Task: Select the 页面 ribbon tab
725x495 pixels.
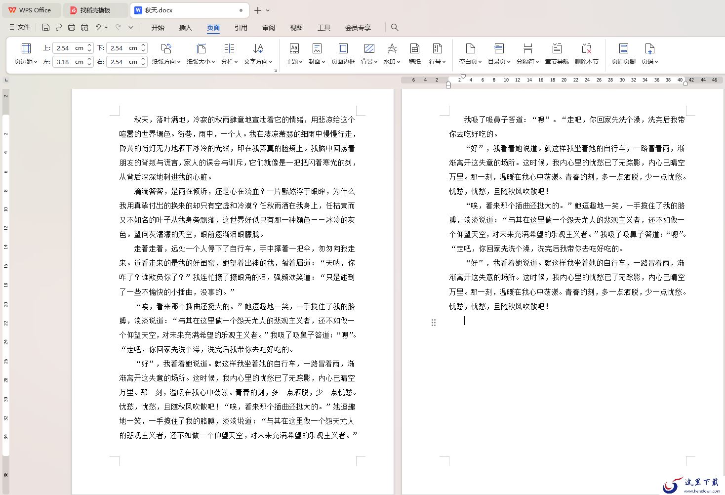Action: [x=213, y=27]
